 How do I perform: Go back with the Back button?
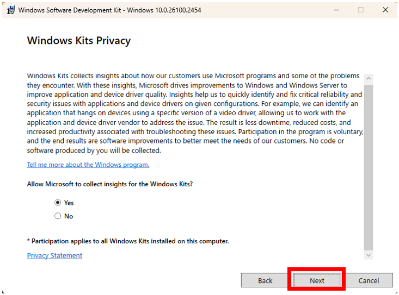265,280
